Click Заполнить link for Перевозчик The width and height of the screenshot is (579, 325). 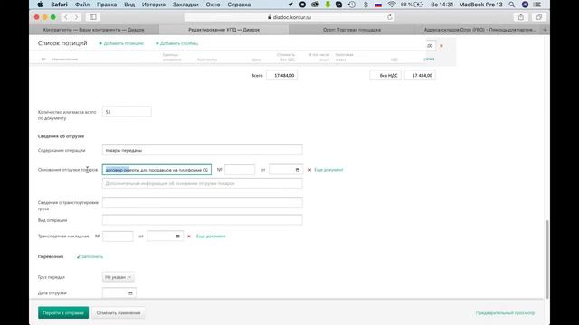(x=90, y=256)
